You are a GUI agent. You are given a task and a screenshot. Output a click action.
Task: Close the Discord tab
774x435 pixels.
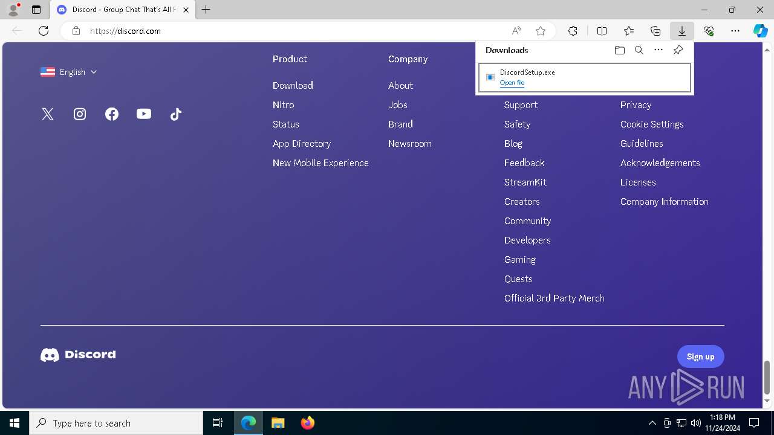(186, 10)
